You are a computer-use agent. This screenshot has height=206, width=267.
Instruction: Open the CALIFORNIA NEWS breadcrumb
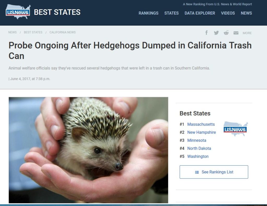pos(63,32)
